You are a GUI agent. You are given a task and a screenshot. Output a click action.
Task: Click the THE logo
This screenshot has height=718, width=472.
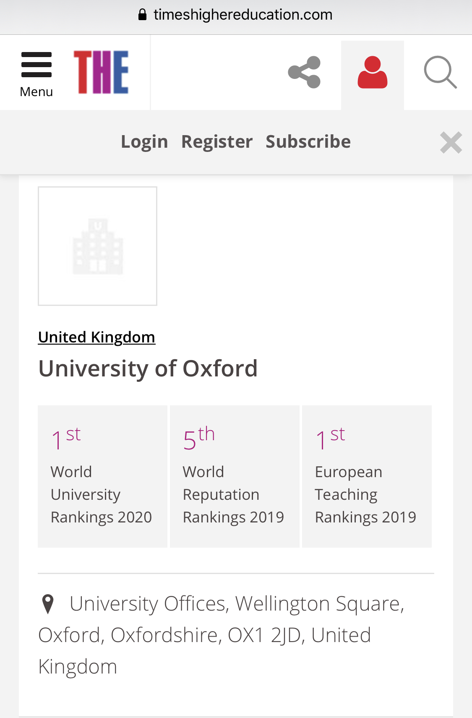[x=101, y=72]
